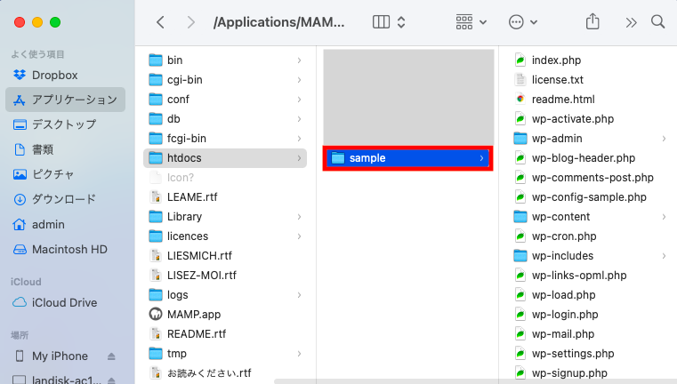The width and height of the screenshot is (677, 384).
Task: Select the bin folder
Action: 225,60
